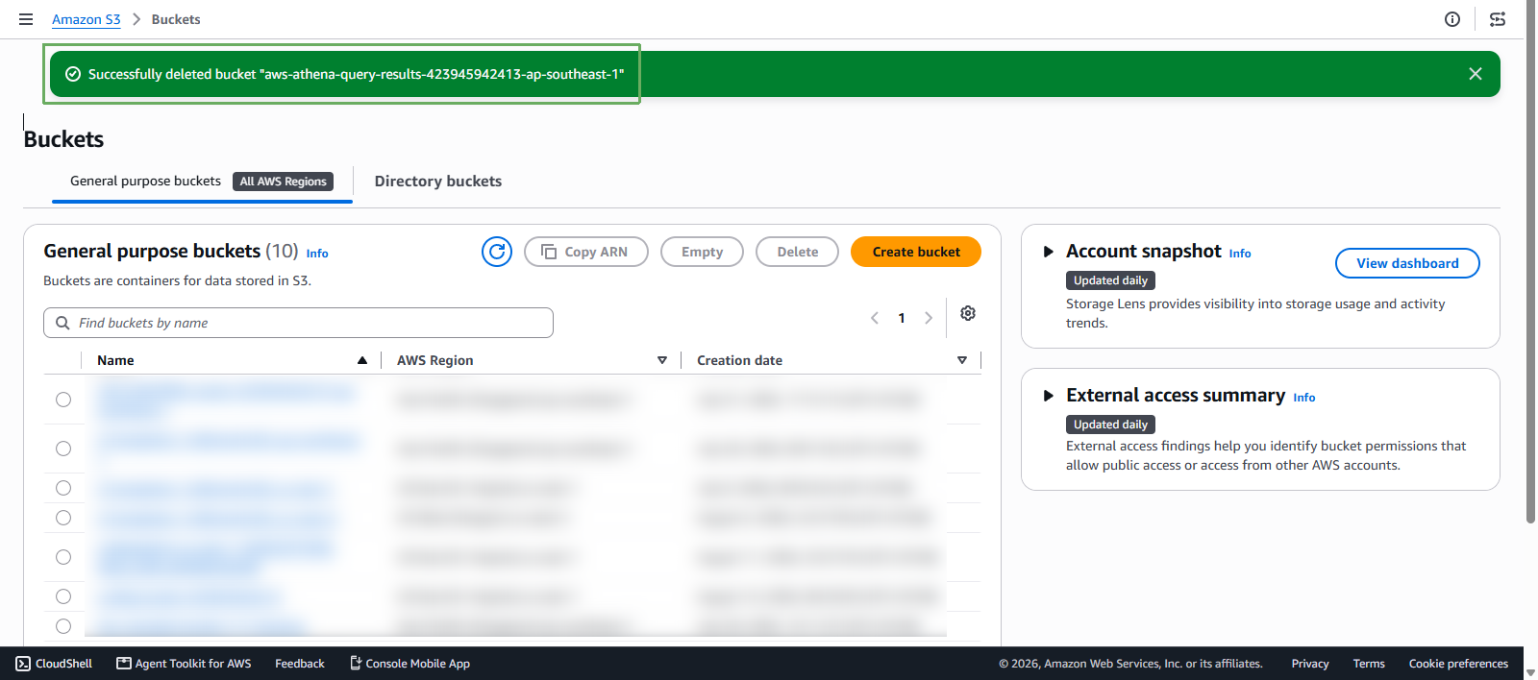Dismiss the success banner with the X
This screenshot has width=1538, height=680.
point(1476,74)
